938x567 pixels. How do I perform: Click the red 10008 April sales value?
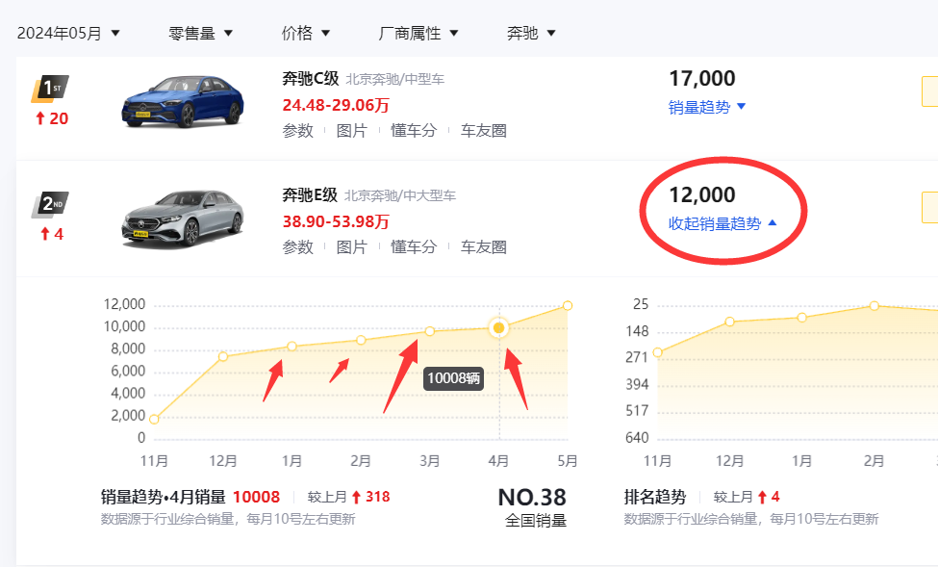(256, 497)
